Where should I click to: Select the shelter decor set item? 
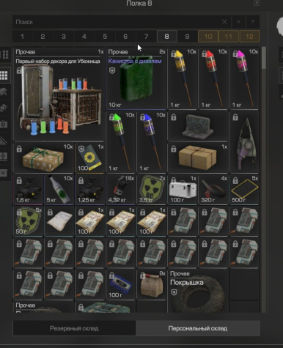(x=59, y=94)
